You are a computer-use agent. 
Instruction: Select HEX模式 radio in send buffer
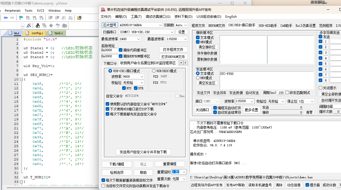point(198,78)
